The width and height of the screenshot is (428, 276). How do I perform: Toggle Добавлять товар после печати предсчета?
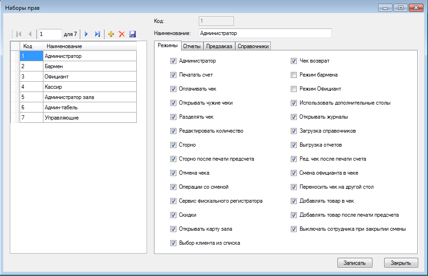click(x=294, y=215)
